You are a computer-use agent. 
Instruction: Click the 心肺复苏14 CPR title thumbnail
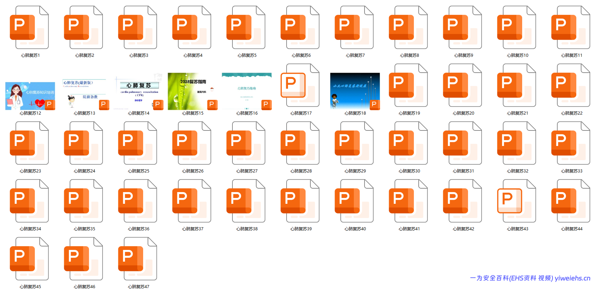139,91
